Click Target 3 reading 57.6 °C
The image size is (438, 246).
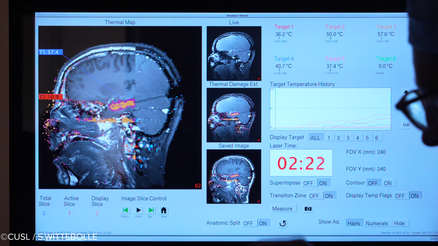pos(386,34)
